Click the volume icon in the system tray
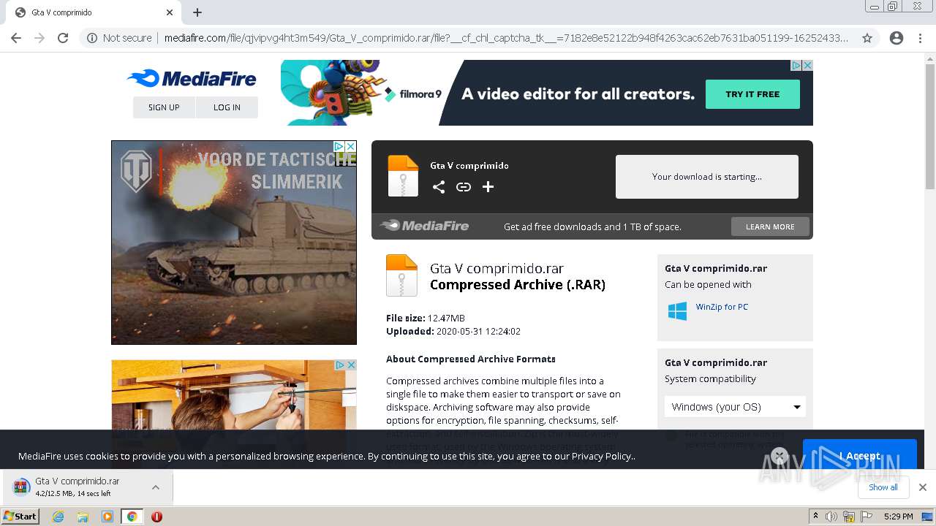Viewport: 936px width, 526px height. [x=831, y=517]
